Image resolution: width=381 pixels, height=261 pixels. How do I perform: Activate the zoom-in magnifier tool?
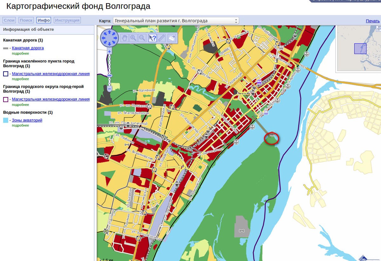(x=134, y=38)
